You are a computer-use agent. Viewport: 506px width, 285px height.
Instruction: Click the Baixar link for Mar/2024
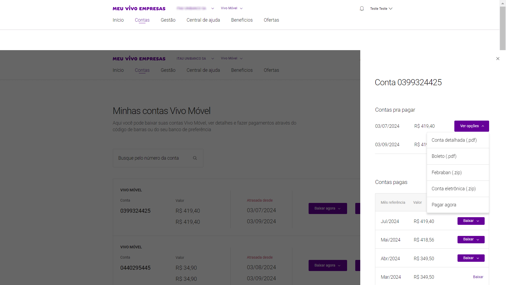point(478,277)
